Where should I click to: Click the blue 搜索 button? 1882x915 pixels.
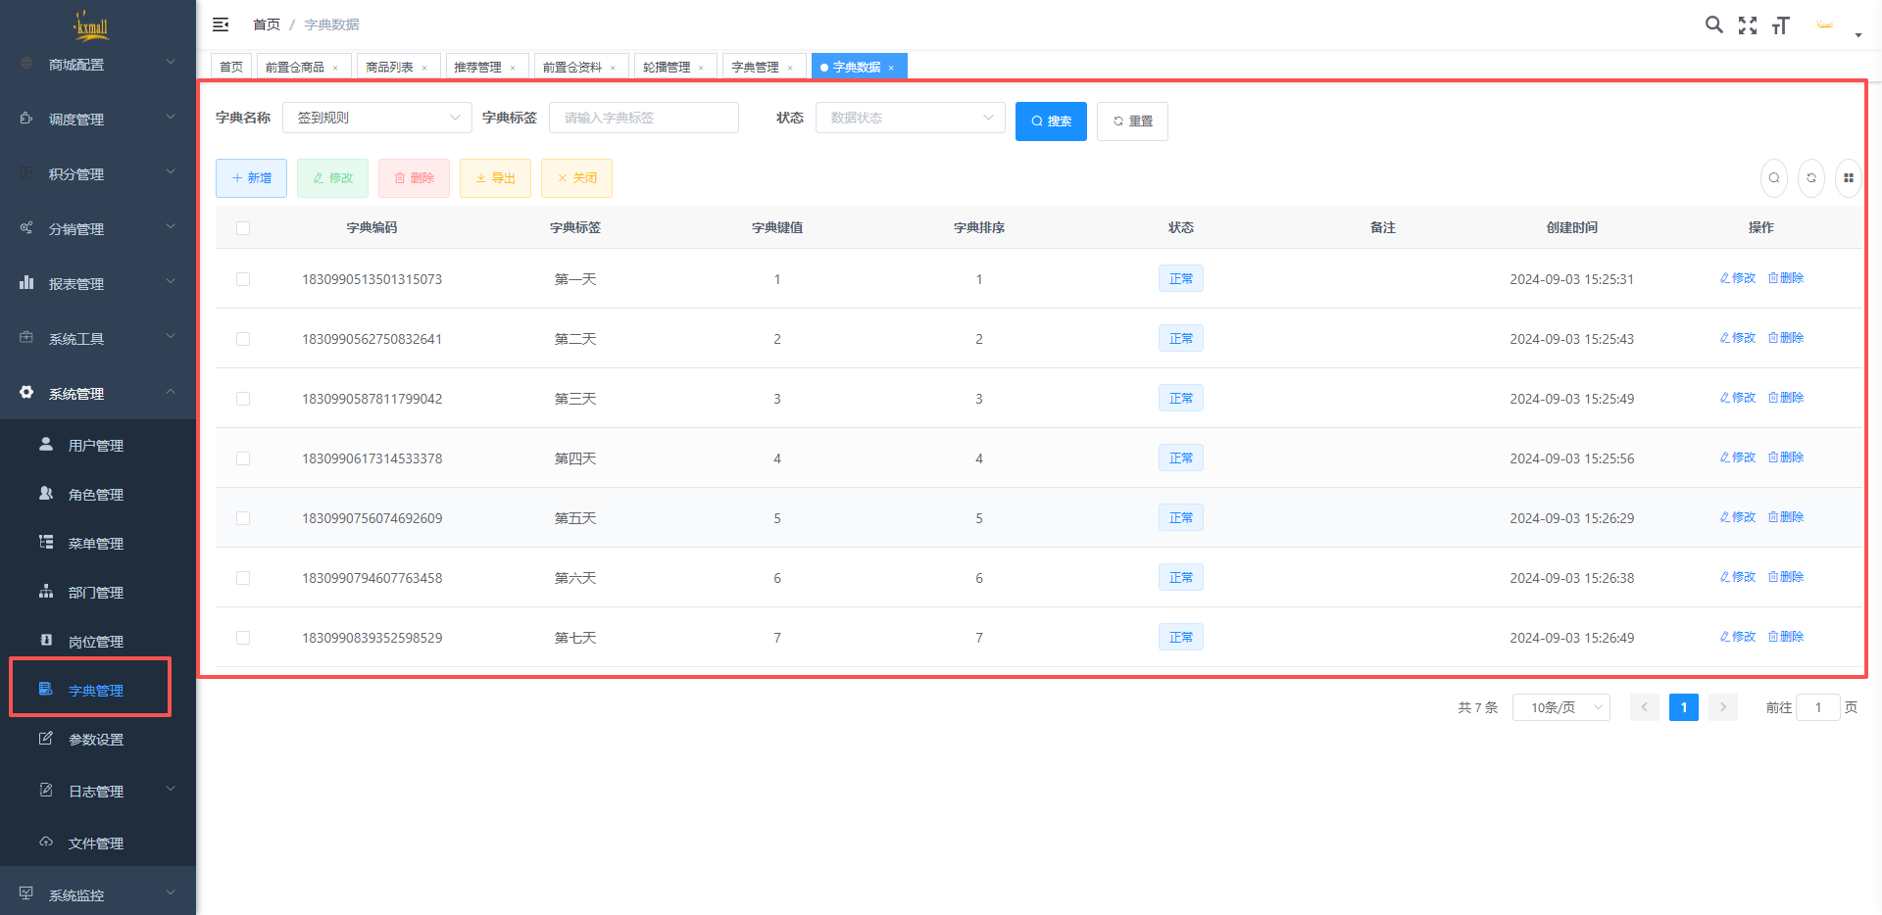[1051, 121]
